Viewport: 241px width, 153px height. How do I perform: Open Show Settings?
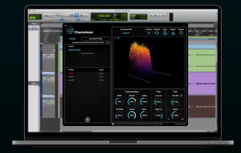pos(180,124)
